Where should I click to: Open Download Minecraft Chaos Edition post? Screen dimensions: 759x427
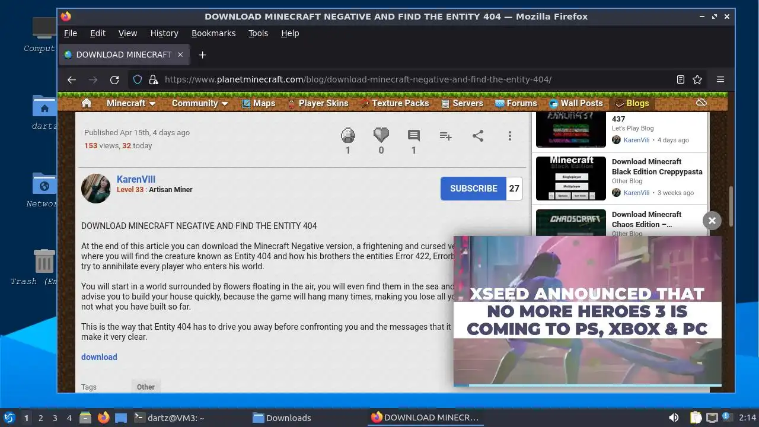click(646, 219)
